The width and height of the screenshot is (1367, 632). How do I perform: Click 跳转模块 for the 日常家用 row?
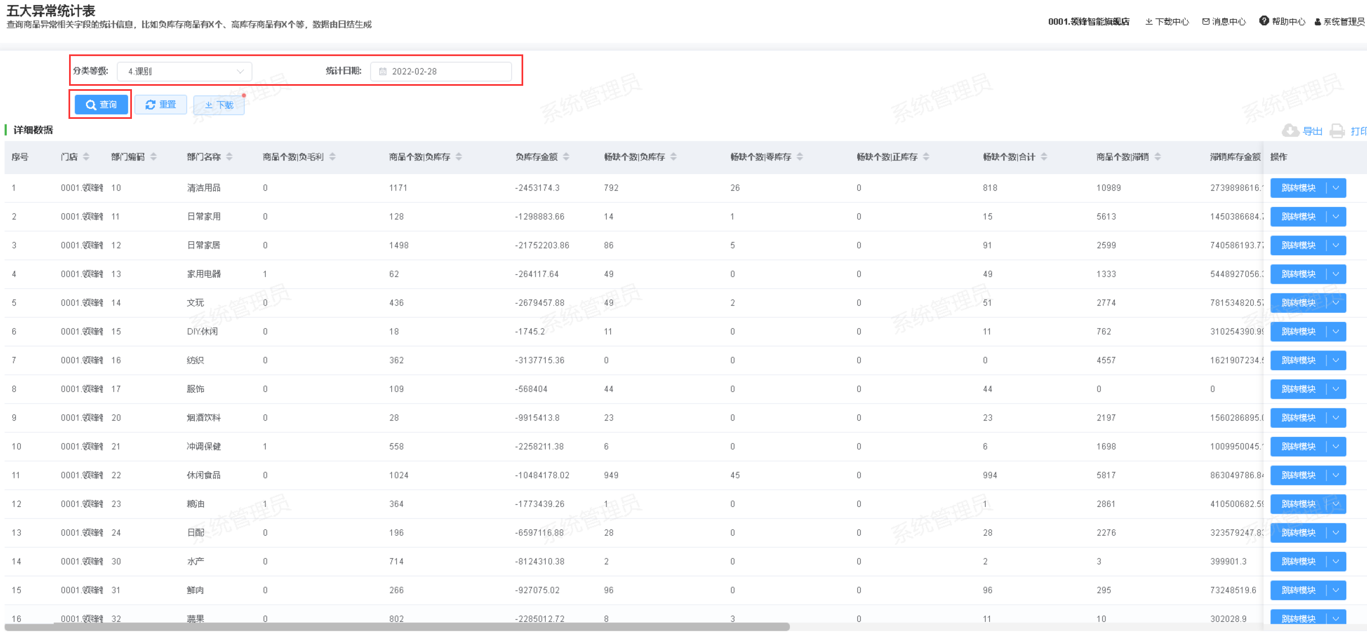click(1298, 216)
